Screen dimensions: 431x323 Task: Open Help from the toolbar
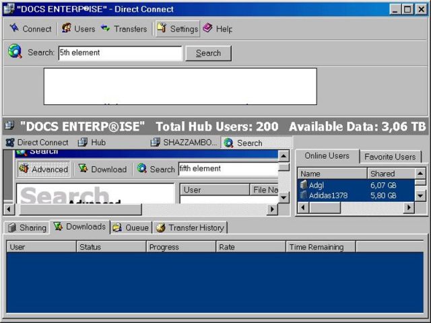click(217, 29)
